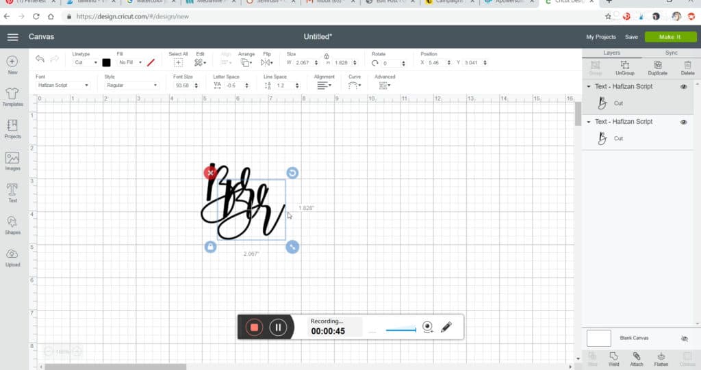This screenshot has height=370, width=701.
Task: Toggle visibility of second Hafizan Script layer
Action: pyautogui.click(x=683, y=122)
